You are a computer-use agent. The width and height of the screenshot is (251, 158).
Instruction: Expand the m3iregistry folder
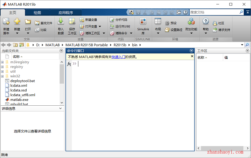pos(3,62)
